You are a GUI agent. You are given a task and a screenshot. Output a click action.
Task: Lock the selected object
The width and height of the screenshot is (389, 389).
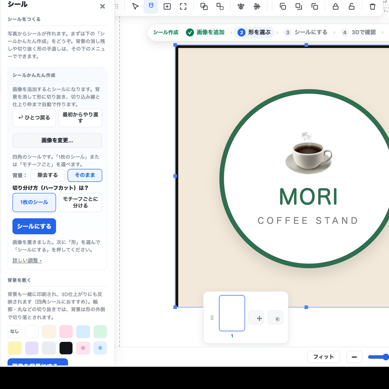335,7
